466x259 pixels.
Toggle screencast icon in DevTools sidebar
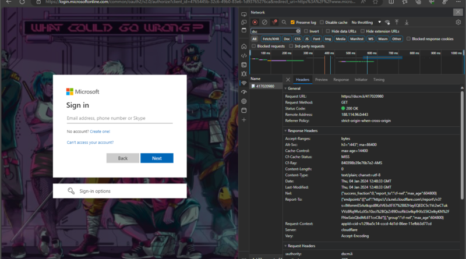(x=244, y=14)
